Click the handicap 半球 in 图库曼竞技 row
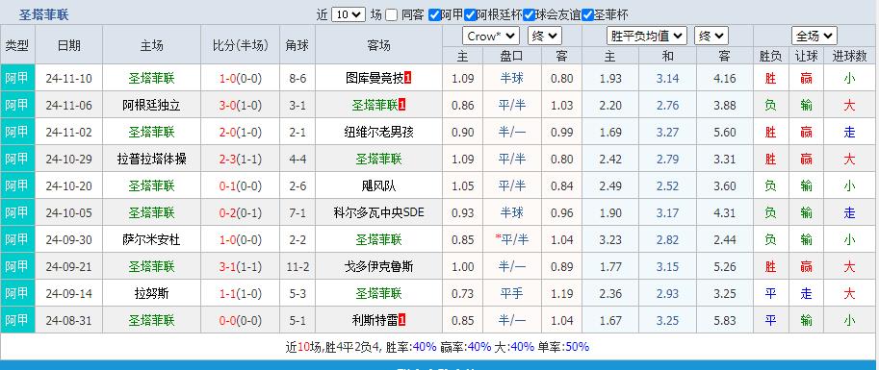 coord(512,79)
